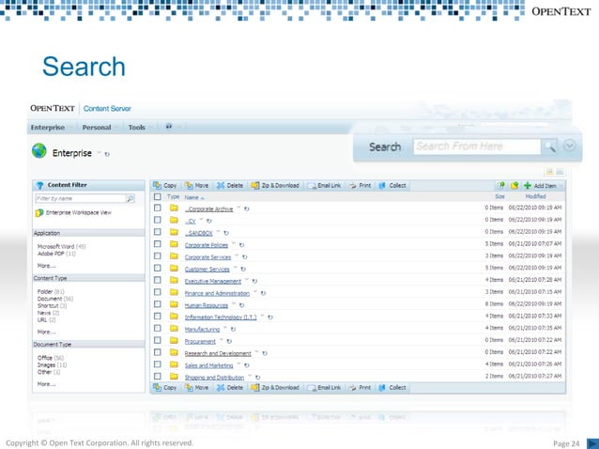Check the Corporate Archive row checkbox
599x449 pixels.
[158, 208]
